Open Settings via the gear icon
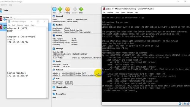Viewport: 190px width, 107px height. click(67, 9)
